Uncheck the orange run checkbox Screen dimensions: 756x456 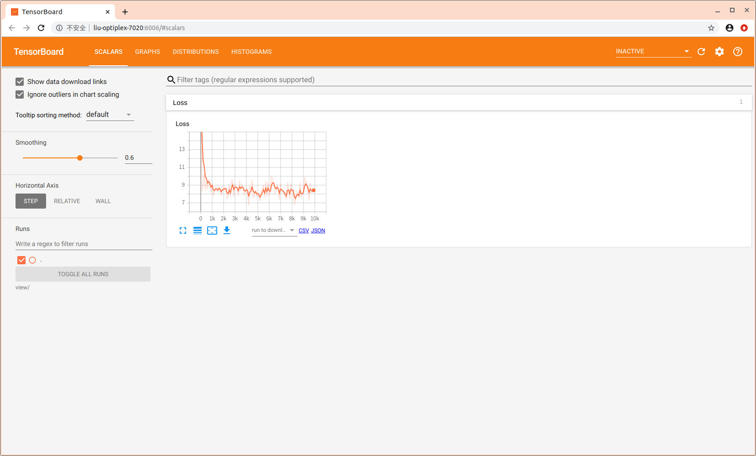tap(21, 260)
